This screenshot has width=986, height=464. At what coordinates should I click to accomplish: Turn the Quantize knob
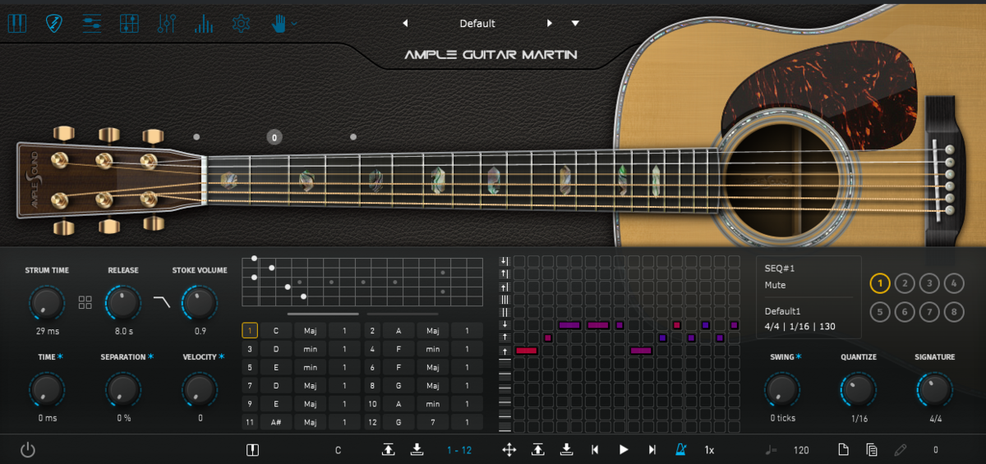point(859,390)
